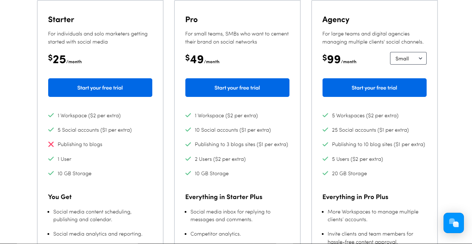Click the checkmark beside 10 Social accounts
The image size is (472, 244).
(188, 130)
